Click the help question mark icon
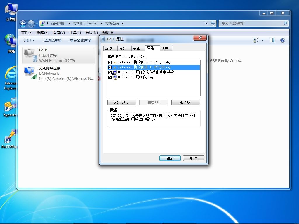The image size is (299, 224). click(x=283, y=40)
